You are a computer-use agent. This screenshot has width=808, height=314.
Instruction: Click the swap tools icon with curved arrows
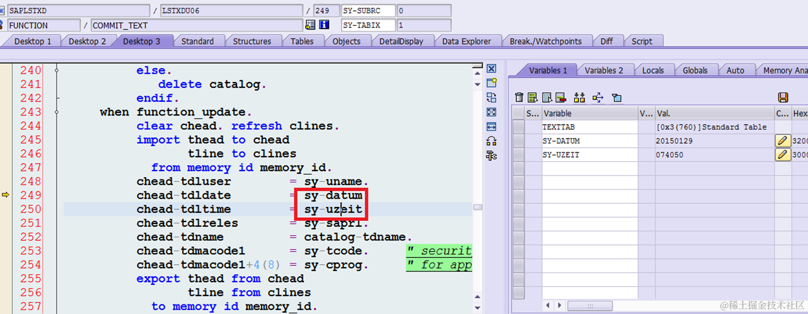pyautogui.click(x=491, y=141)
